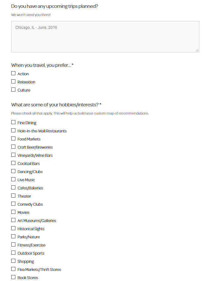Enable the Fine Dining interest
Image resolution: width=211 pixels, height=281 pixels.
13,122
